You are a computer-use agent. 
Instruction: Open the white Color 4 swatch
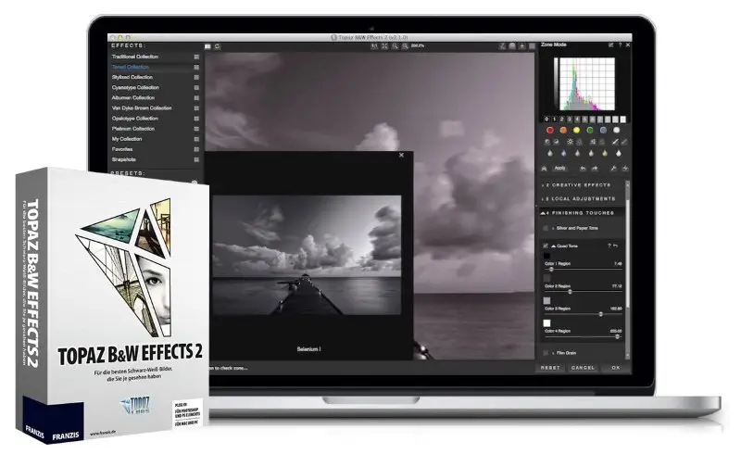click(546, 323)
